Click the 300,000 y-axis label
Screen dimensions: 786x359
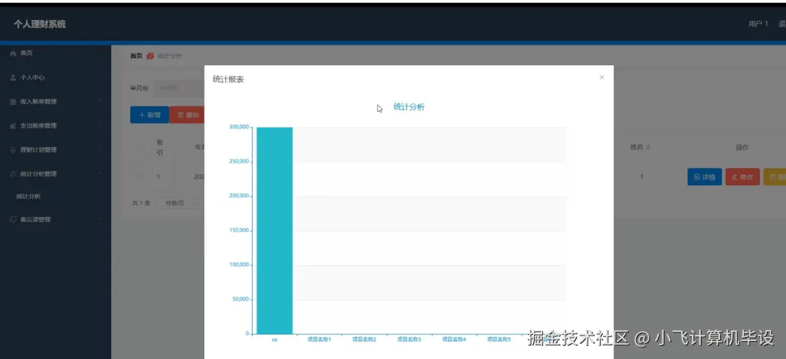239,128
